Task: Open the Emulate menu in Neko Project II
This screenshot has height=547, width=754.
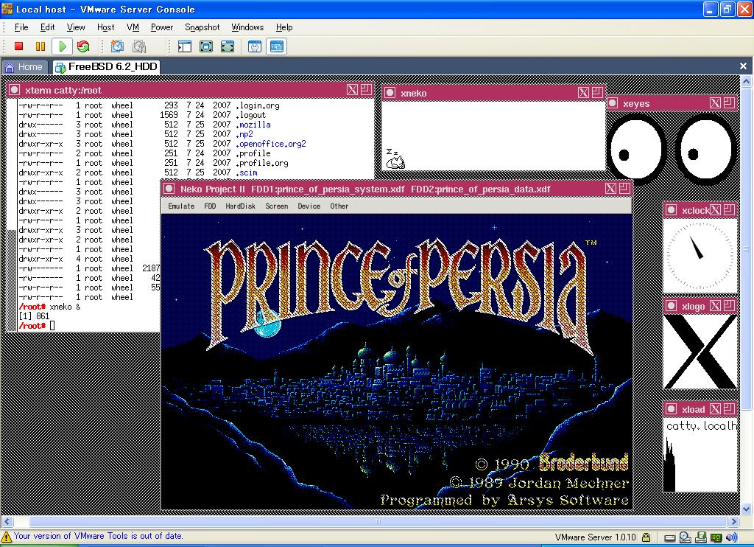Action: tap(181, 206)
